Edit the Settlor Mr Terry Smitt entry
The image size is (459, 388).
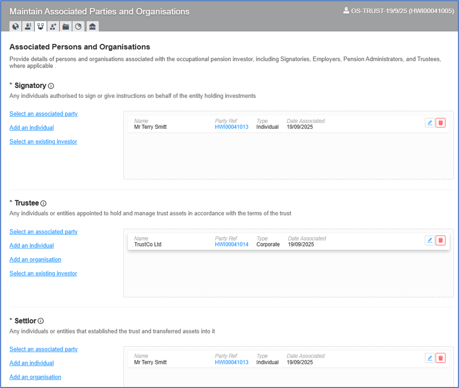click(x=429, y=358)
